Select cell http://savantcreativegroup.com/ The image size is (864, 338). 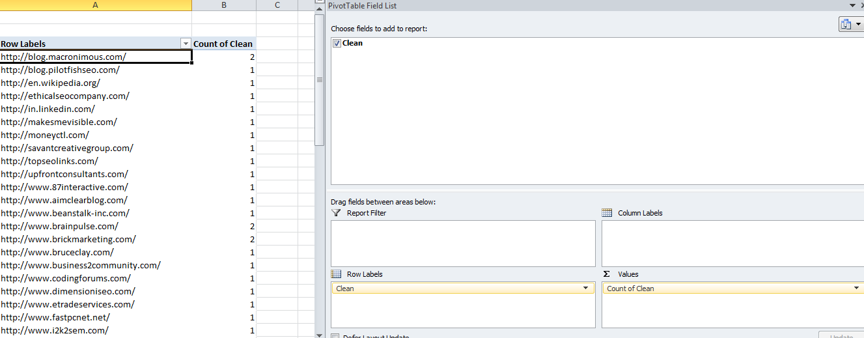[x=96, y=148]
